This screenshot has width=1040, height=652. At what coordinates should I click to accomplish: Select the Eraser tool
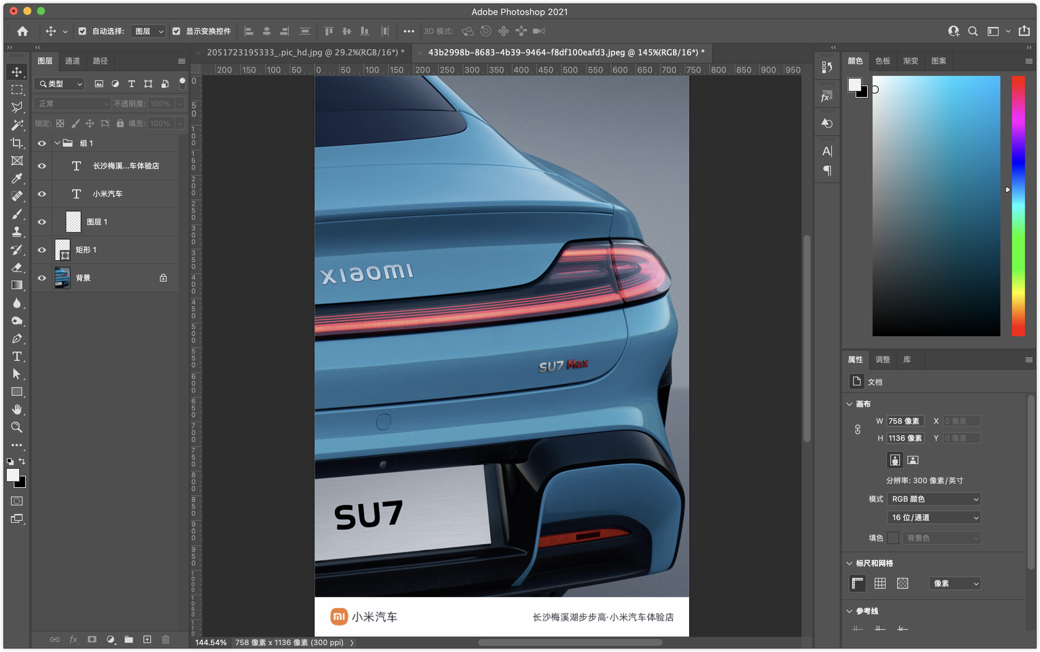click(x=17, y=267)
